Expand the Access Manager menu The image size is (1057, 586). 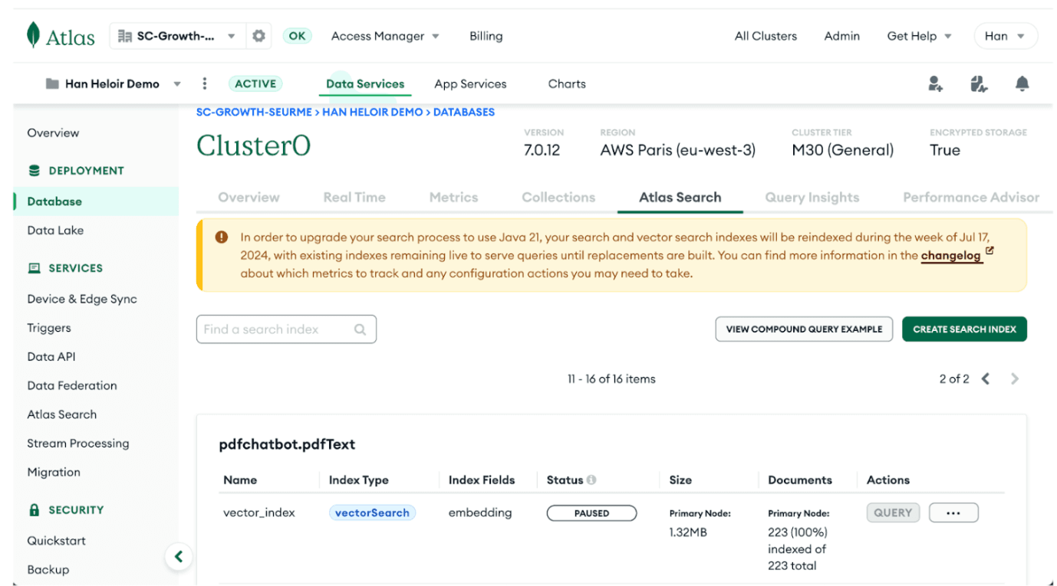click(385, 36)
